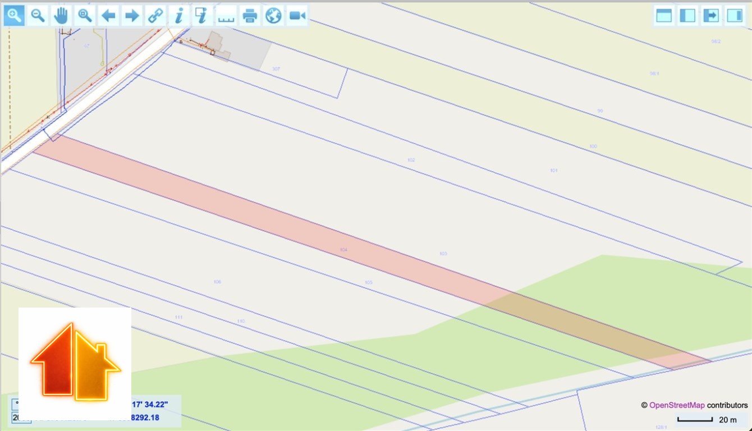Toggle the right side panel
The width and height of the screenshot is (752, 431).
[x=735, y=16]
